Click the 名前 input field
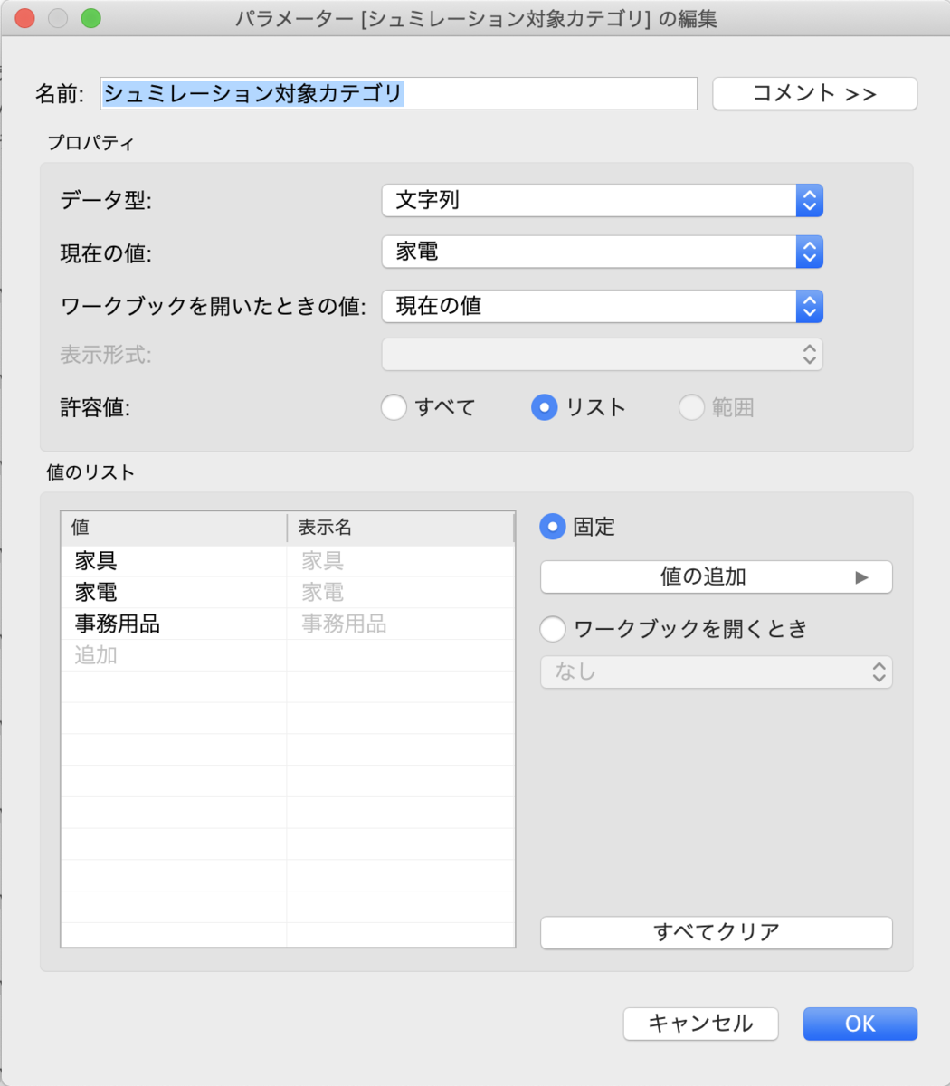This screenshot has height=1086, width=950. click(398, 93)
